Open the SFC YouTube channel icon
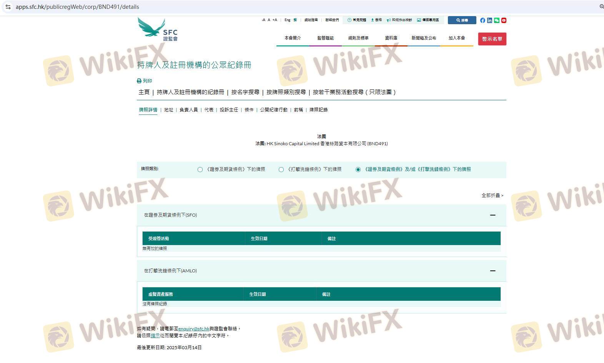This screenshot has height=363, width=604. click(504, 20)
